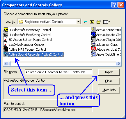Go up one folder level icon
The image size is (126, 119).
(x=92, y=22)
